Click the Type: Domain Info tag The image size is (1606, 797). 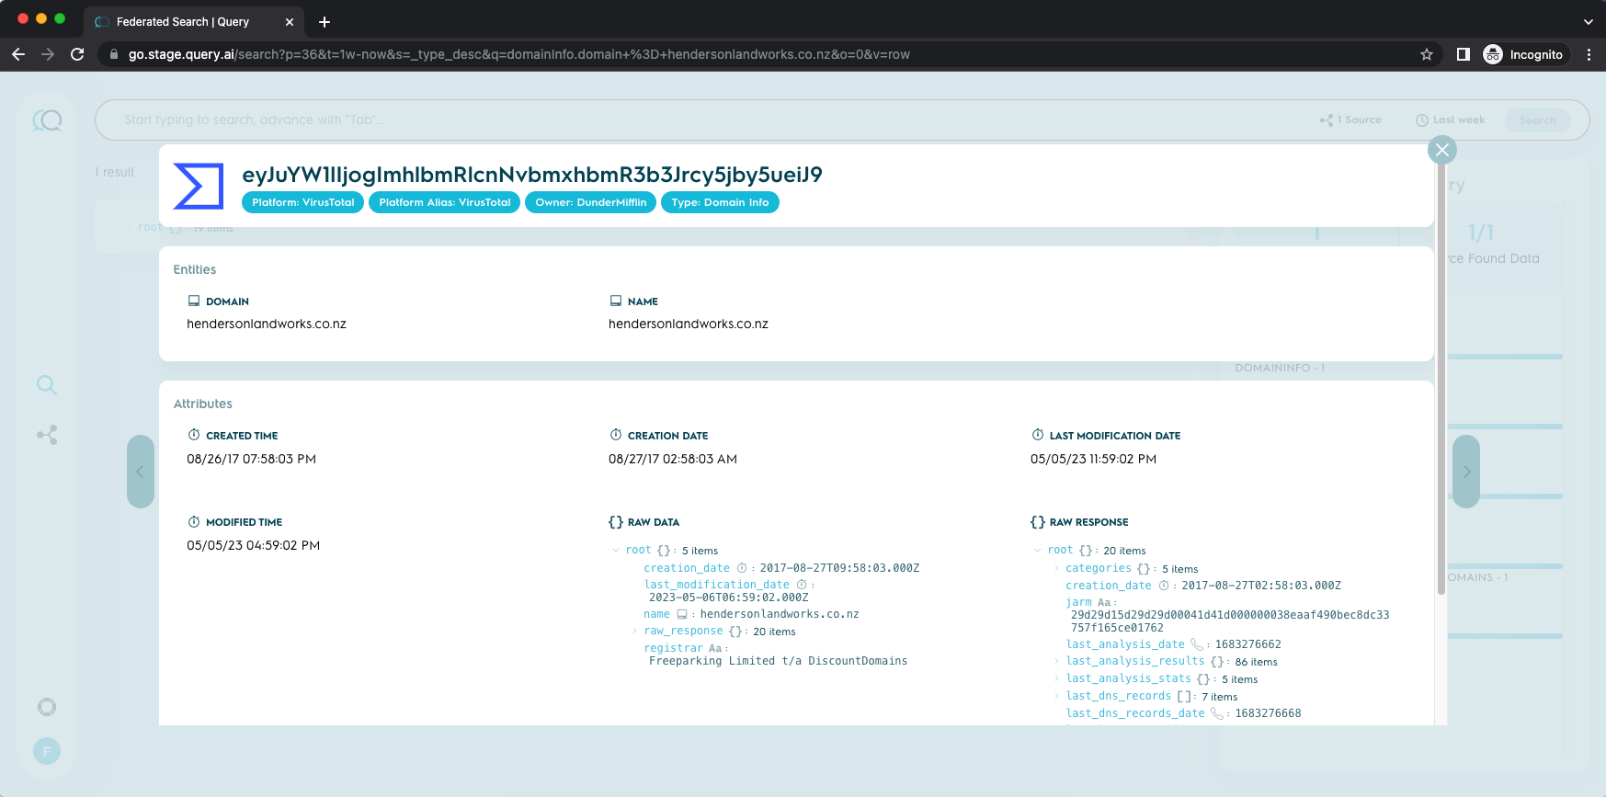[720, 202]
